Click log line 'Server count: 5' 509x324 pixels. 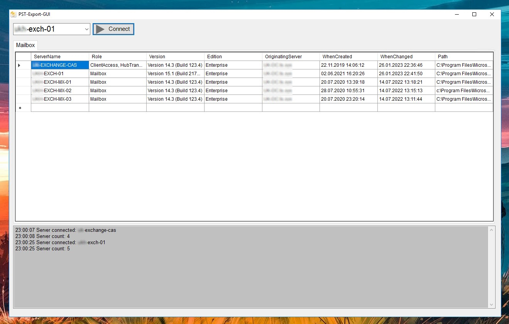point(42,249)
